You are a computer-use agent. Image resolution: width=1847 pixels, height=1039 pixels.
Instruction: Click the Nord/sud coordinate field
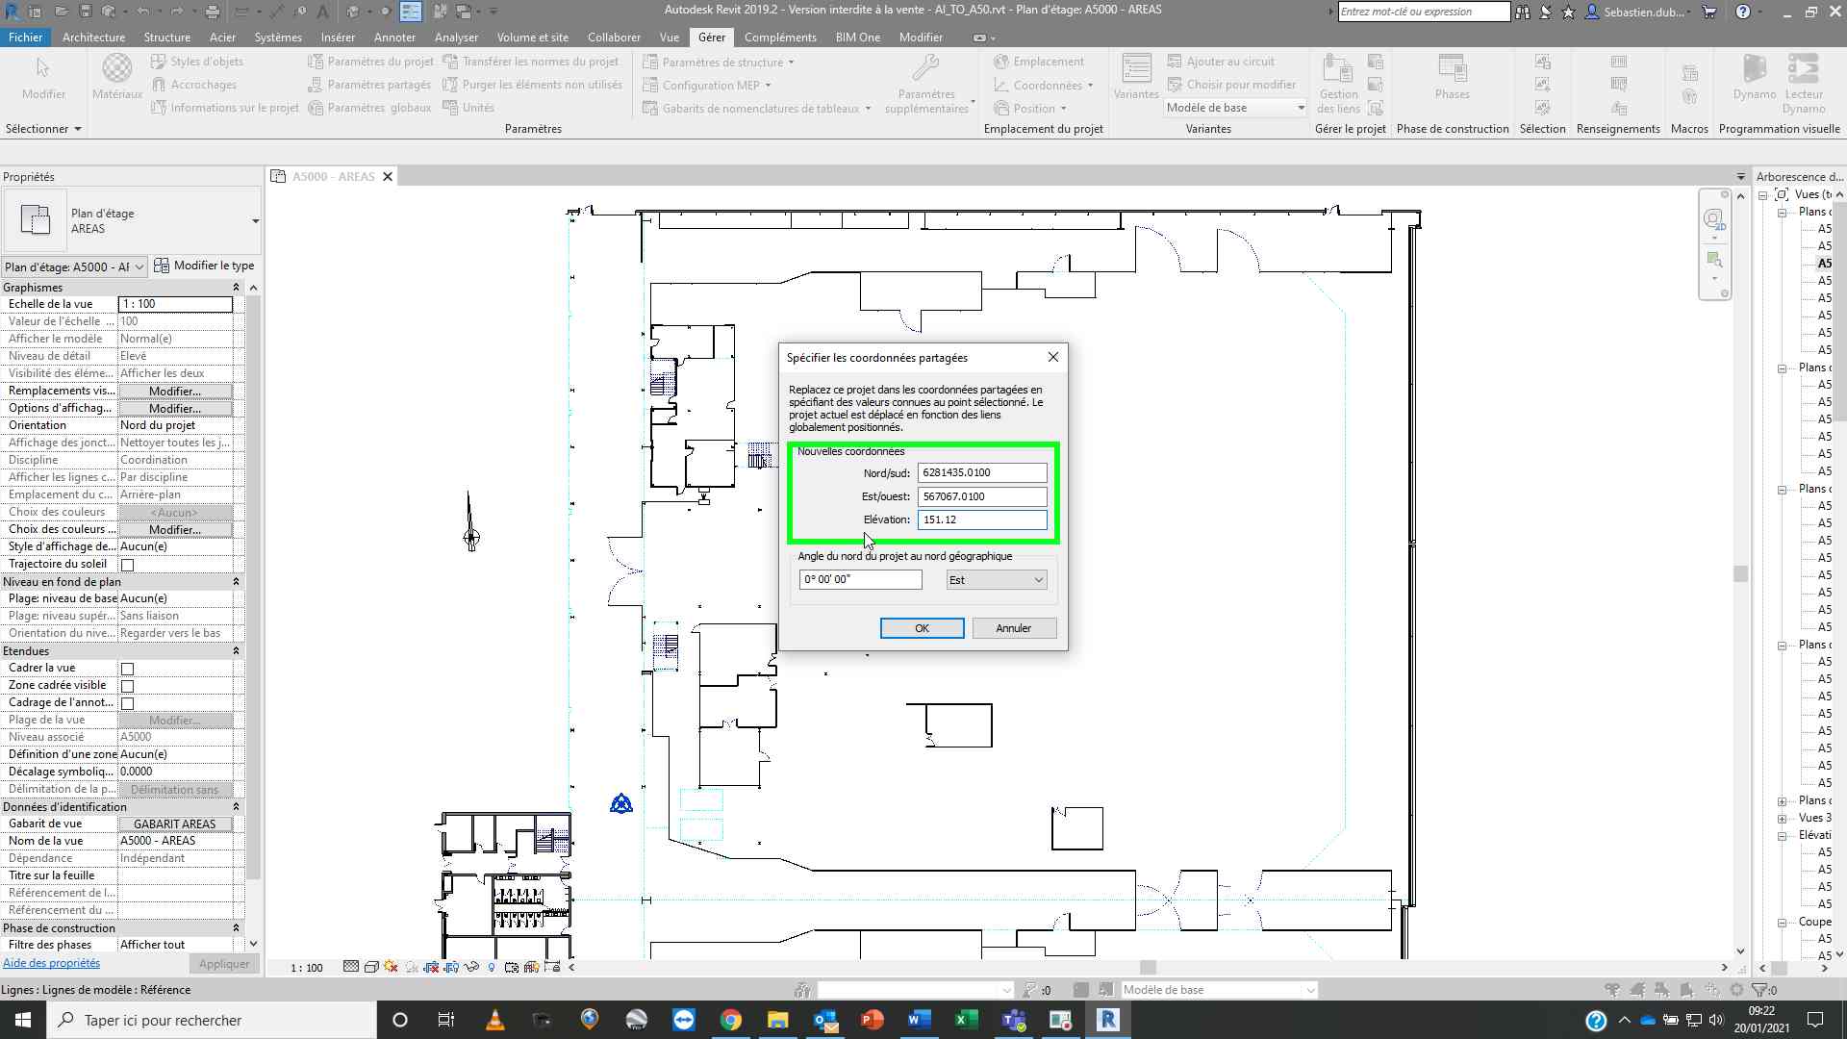982,472
